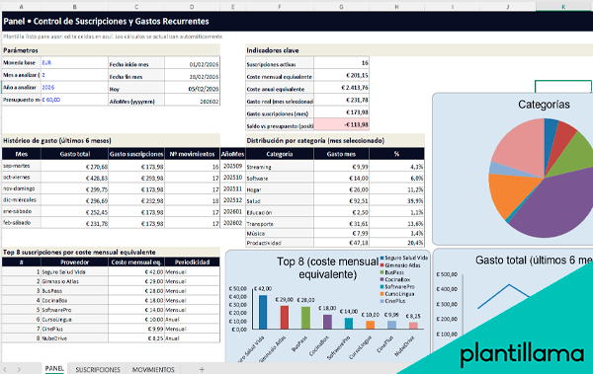The image size is (593, 374).
Task: Click the Top 8 bar chart title
Action: (327, 267)
